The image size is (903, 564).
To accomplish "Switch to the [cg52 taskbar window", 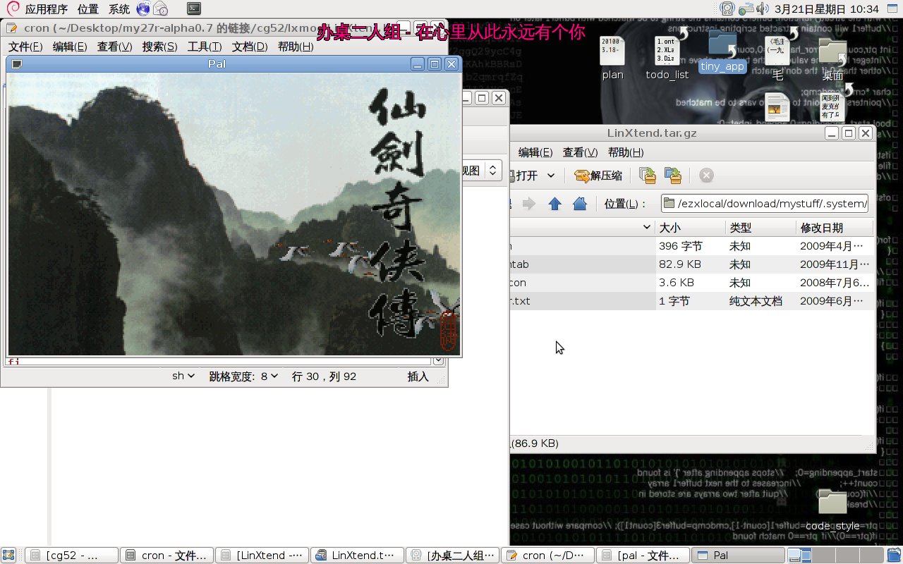I will (71, 556).
